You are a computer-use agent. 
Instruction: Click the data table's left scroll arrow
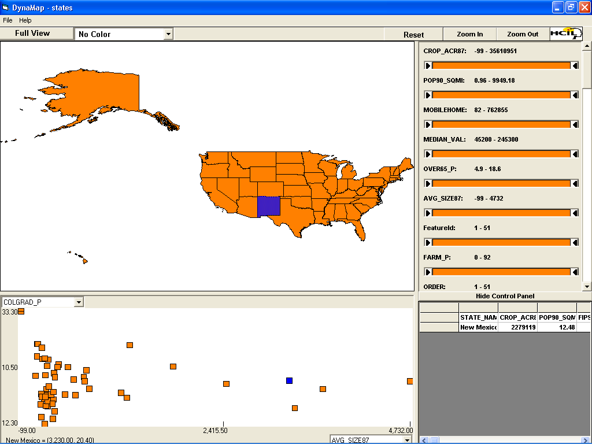pos(424,440)
